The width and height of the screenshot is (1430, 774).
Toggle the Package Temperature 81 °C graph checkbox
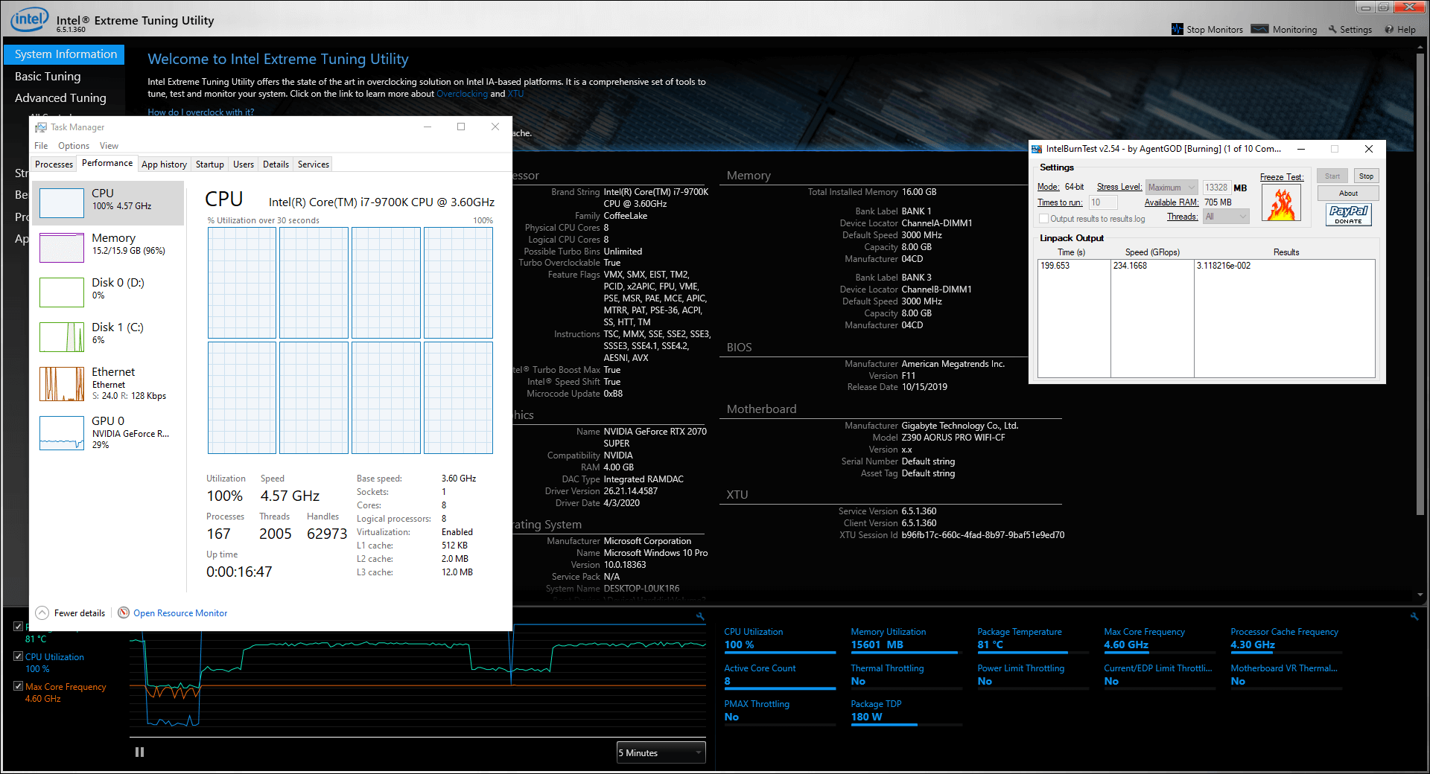[x=18, y=627]
